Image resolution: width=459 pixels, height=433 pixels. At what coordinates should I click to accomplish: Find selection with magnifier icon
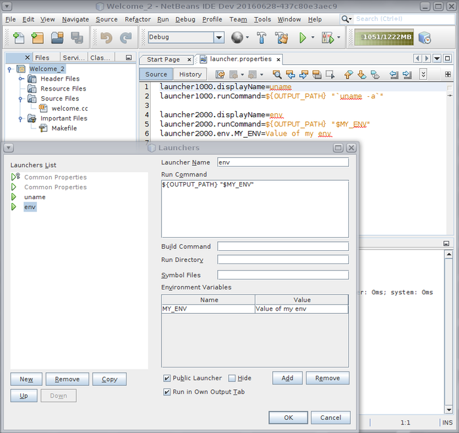(277, 75)
